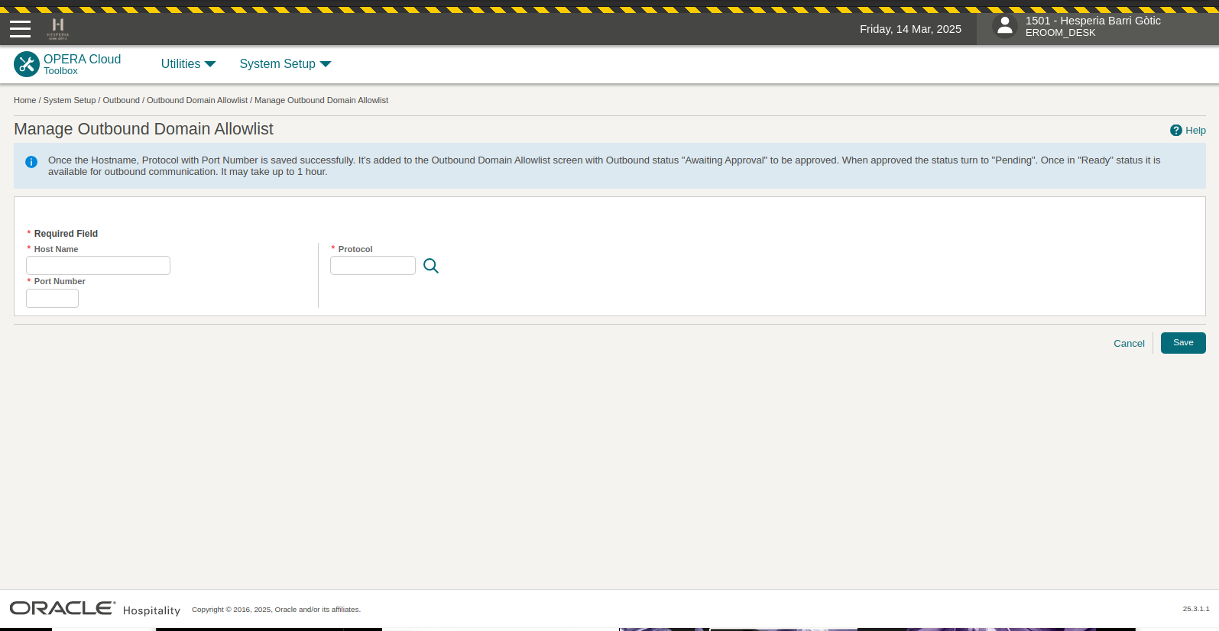
Task: Navigate to System Setup breadcrumb
Action: [70, 100]
